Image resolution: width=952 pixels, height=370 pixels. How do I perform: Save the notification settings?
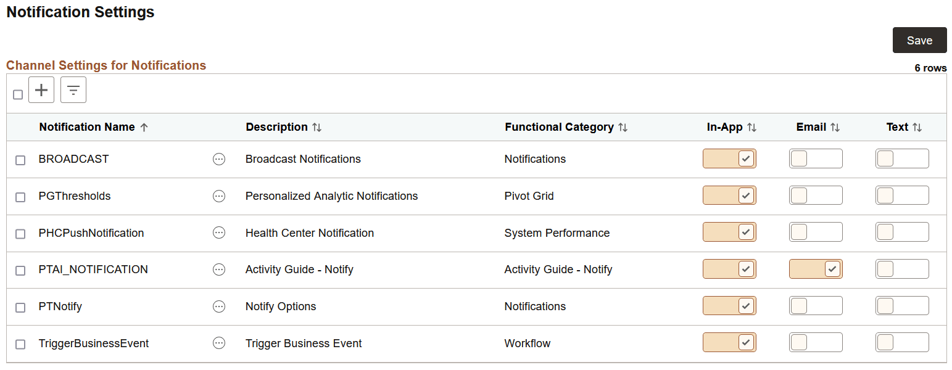tap(919, 39)
